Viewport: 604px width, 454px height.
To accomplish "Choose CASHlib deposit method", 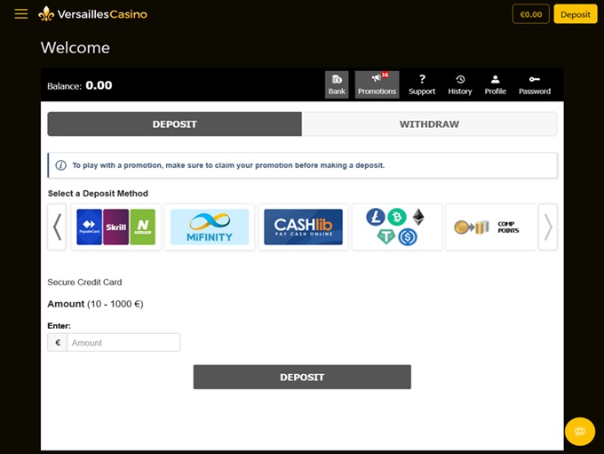I will click(x=303, y=227).
